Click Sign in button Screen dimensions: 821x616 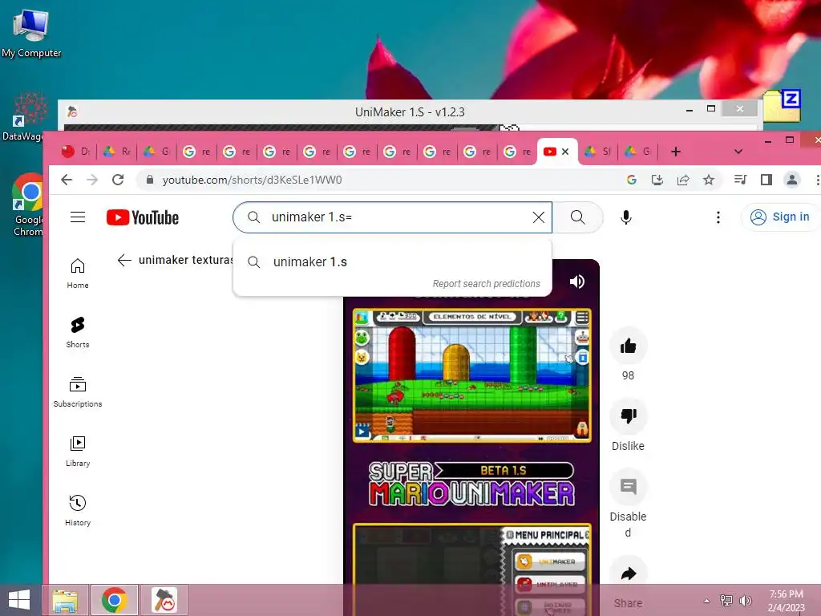pyautogui.click(x=781, y=217)
